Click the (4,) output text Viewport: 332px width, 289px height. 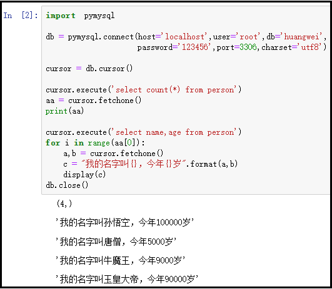click(x=64, y=203)
